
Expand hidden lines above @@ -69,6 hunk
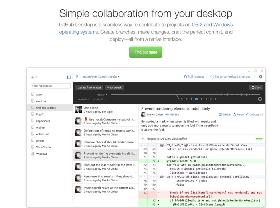click(147, 145)
